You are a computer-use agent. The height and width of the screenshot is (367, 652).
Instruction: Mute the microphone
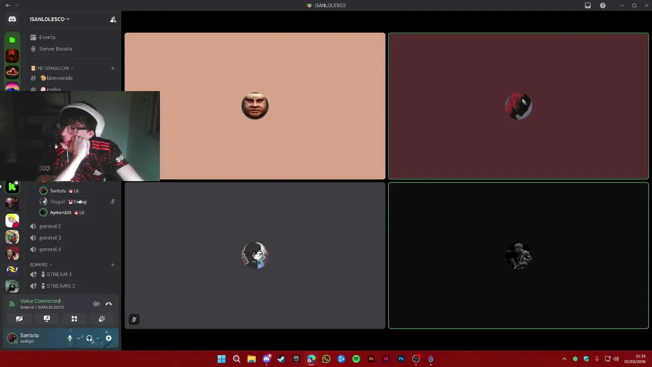point(70,338)
